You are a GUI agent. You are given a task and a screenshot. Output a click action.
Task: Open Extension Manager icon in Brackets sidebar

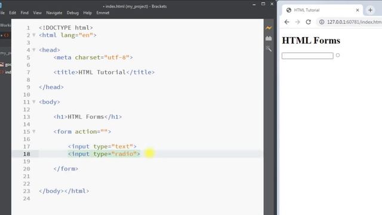point(269,38)
